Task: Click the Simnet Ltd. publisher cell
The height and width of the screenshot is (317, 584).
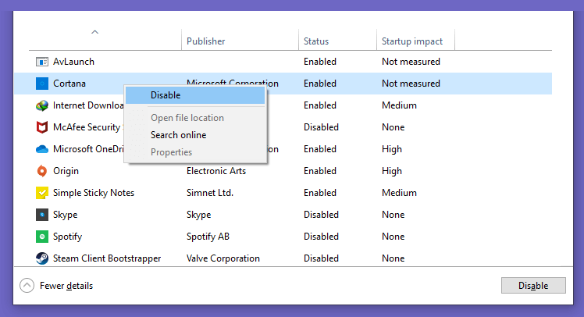Action: (210, 193)
